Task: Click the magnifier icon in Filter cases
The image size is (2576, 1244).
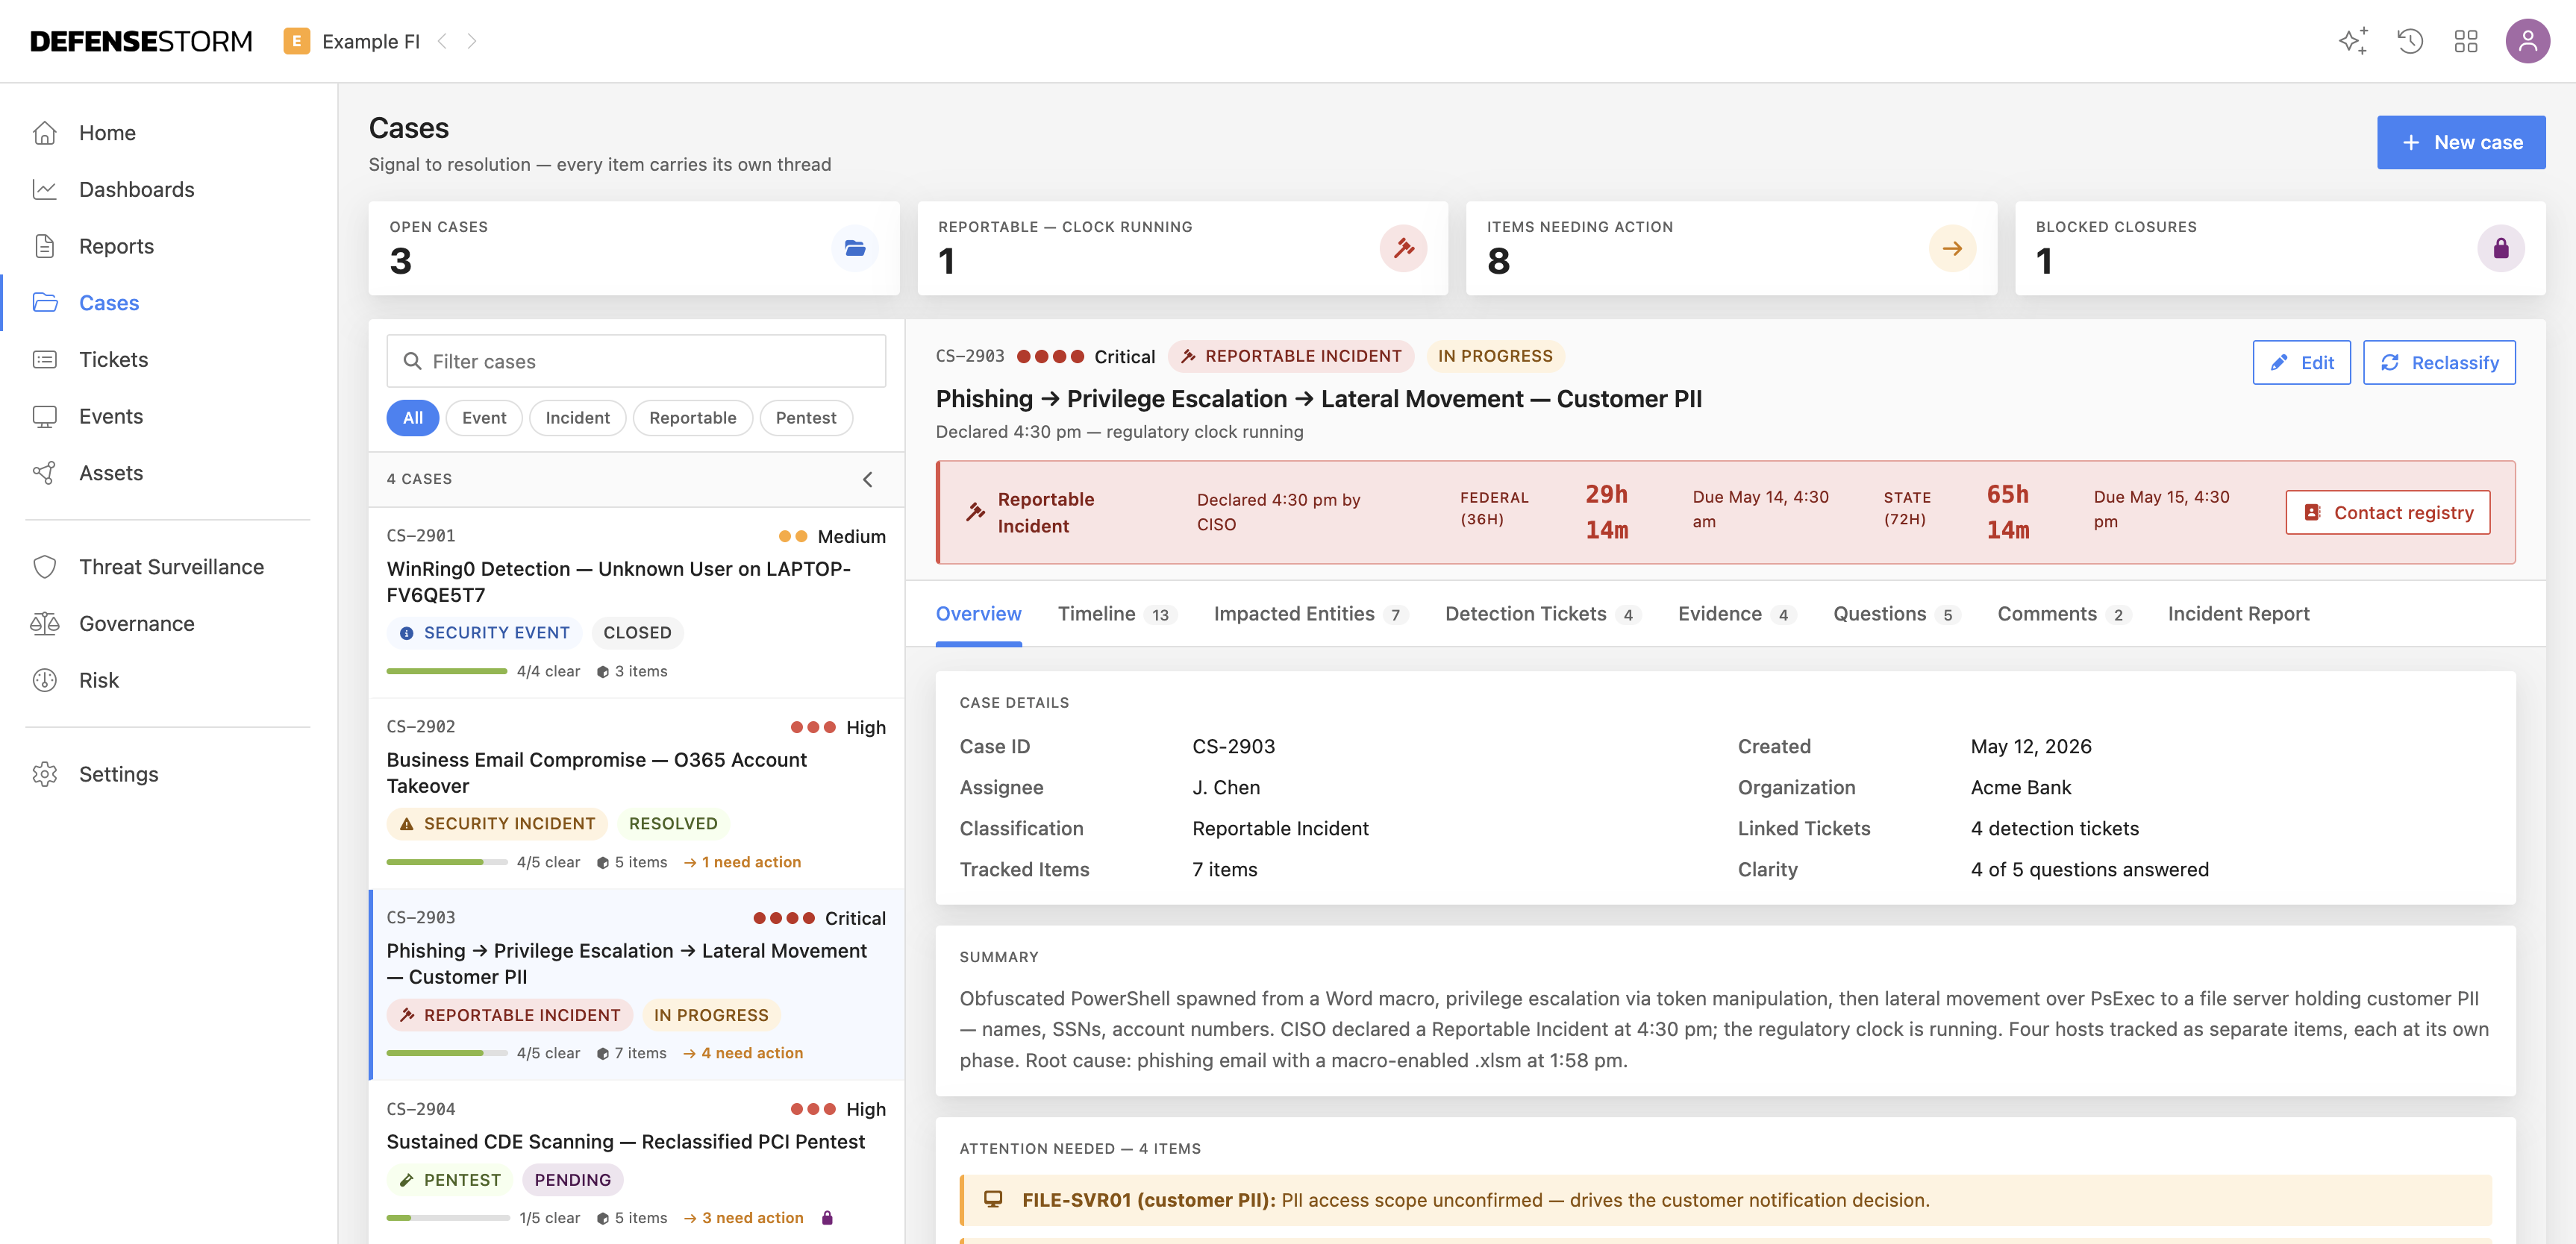Action: pos(412,361)
